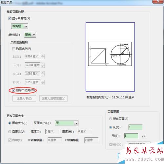The height and width of the screenshot is (164, 164).
Task: Click the 右(R) margin field 1.251 厘米
Action: pyautogui.click(x=32, y=82)
